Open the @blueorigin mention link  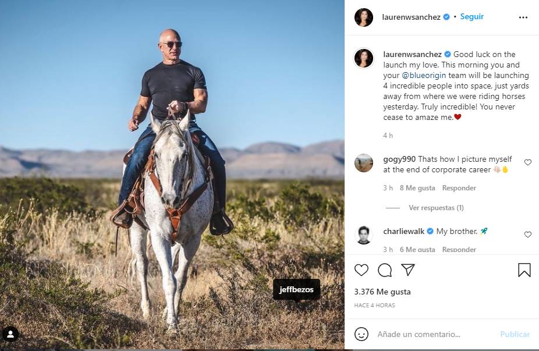(x=425, y=76)
